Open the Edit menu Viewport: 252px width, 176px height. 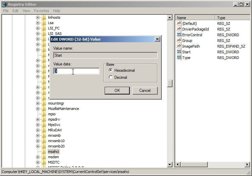click(x=15, y=11)
